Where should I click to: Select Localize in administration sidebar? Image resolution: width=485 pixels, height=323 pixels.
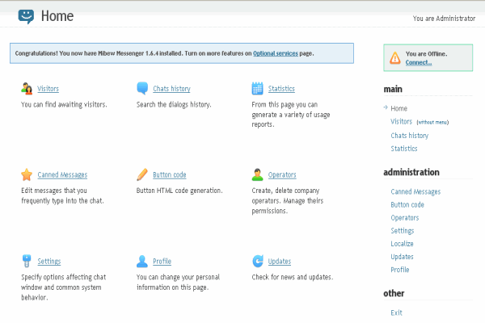(x=402, y=244)
